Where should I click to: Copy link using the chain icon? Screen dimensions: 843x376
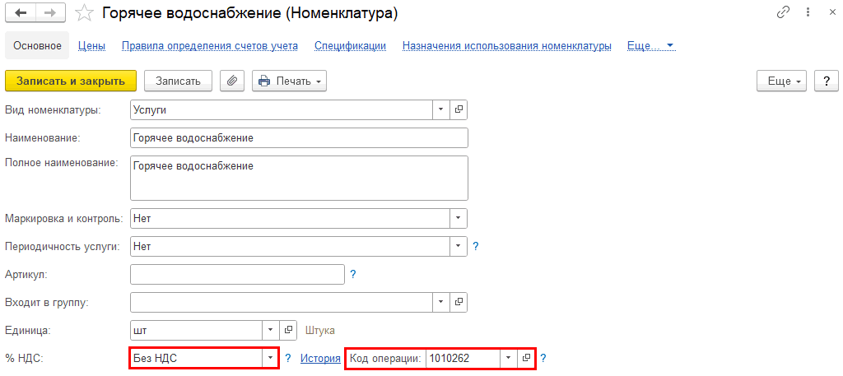[x=782, y=13]
